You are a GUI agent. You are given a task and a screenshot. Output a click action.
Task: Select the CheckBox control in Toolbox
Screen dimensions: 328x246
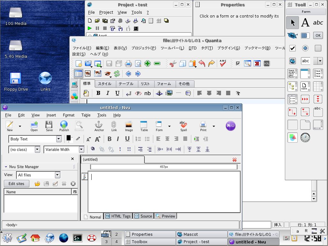click(293, 48)
